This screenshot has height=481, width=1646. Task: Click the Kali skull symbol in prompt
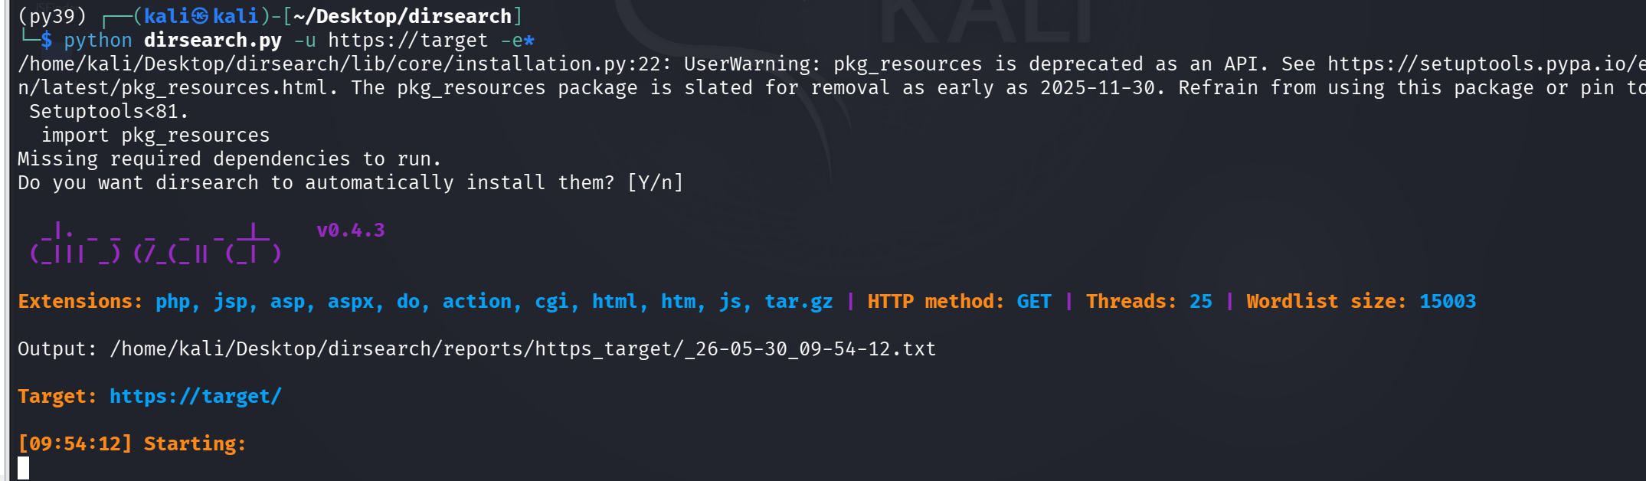pos(200,16)
